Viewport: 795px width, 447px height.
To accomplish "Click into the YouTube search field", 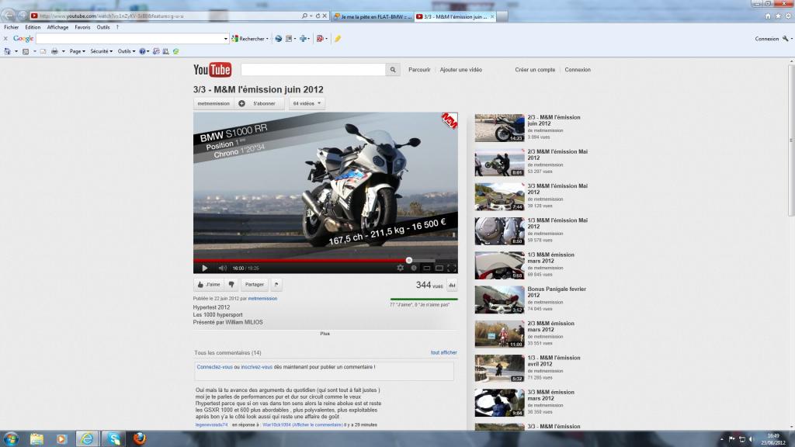I will coord(314,69).
